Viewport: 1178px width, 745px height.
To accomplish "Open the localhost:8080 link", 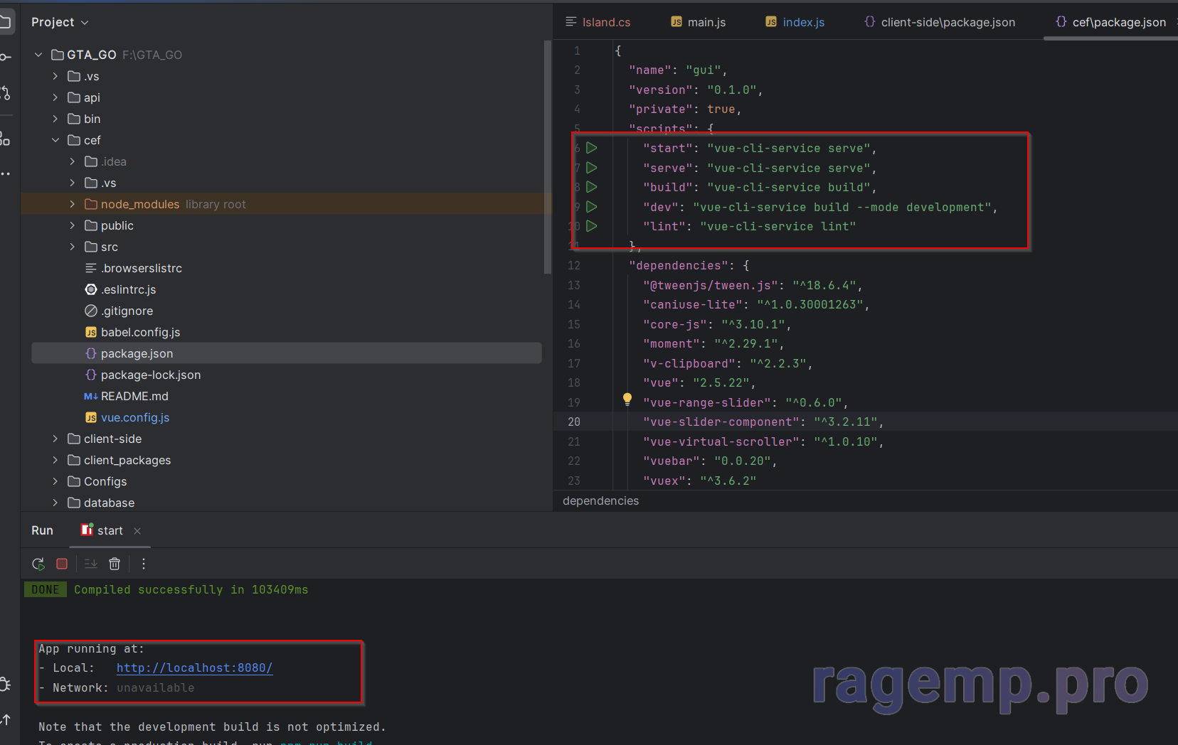I will 194,668.
